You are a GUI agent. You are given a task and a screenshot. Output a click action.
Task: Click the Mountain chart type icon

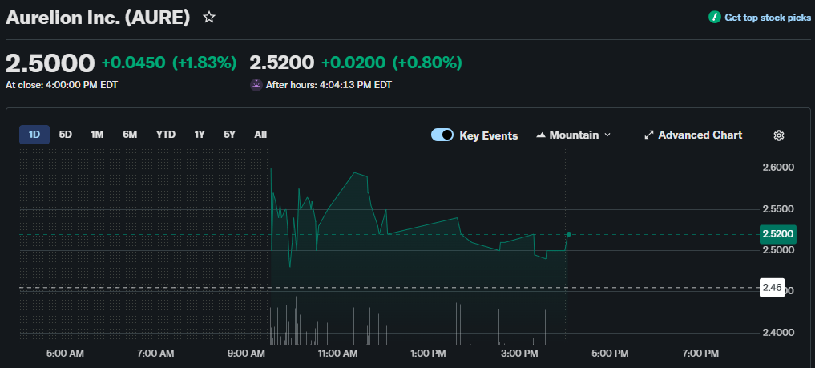540,135
